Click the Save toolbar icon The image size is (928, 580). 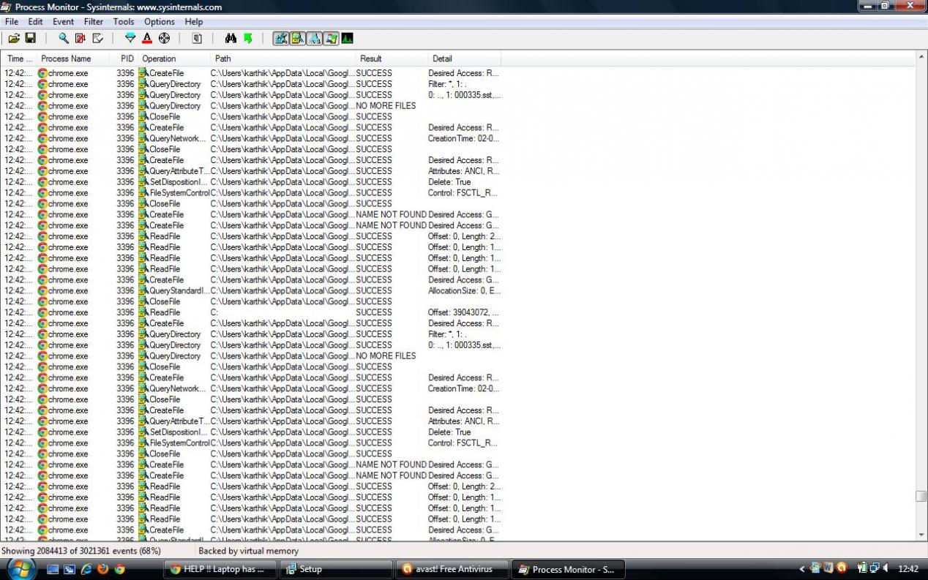(x=31, y=39)
